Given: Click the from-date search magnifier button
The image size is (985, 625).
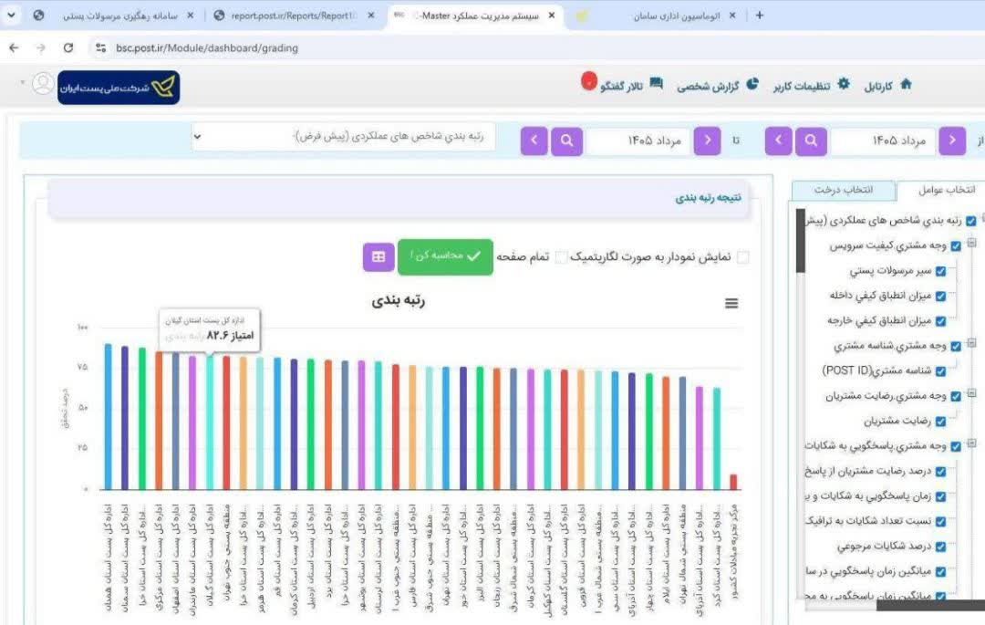Looking at the screenshot, I should click(x=811, y=141).
